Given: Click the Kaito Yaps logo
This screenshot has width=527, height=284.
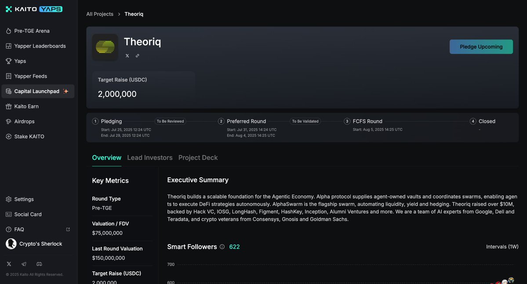Looking at the screenshot, I should click(x=34, y=9).
